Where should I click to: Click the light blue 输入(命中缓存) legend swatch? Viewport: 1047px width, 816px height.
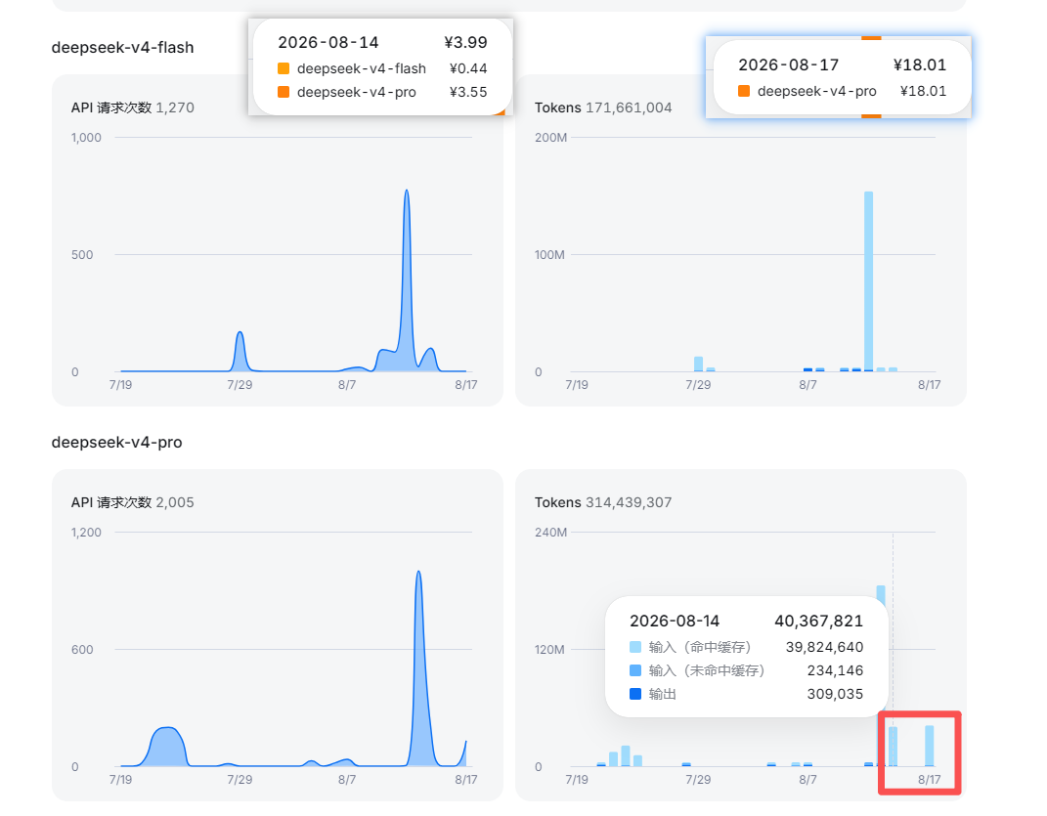pyautogui.click(x=635, y=647)
